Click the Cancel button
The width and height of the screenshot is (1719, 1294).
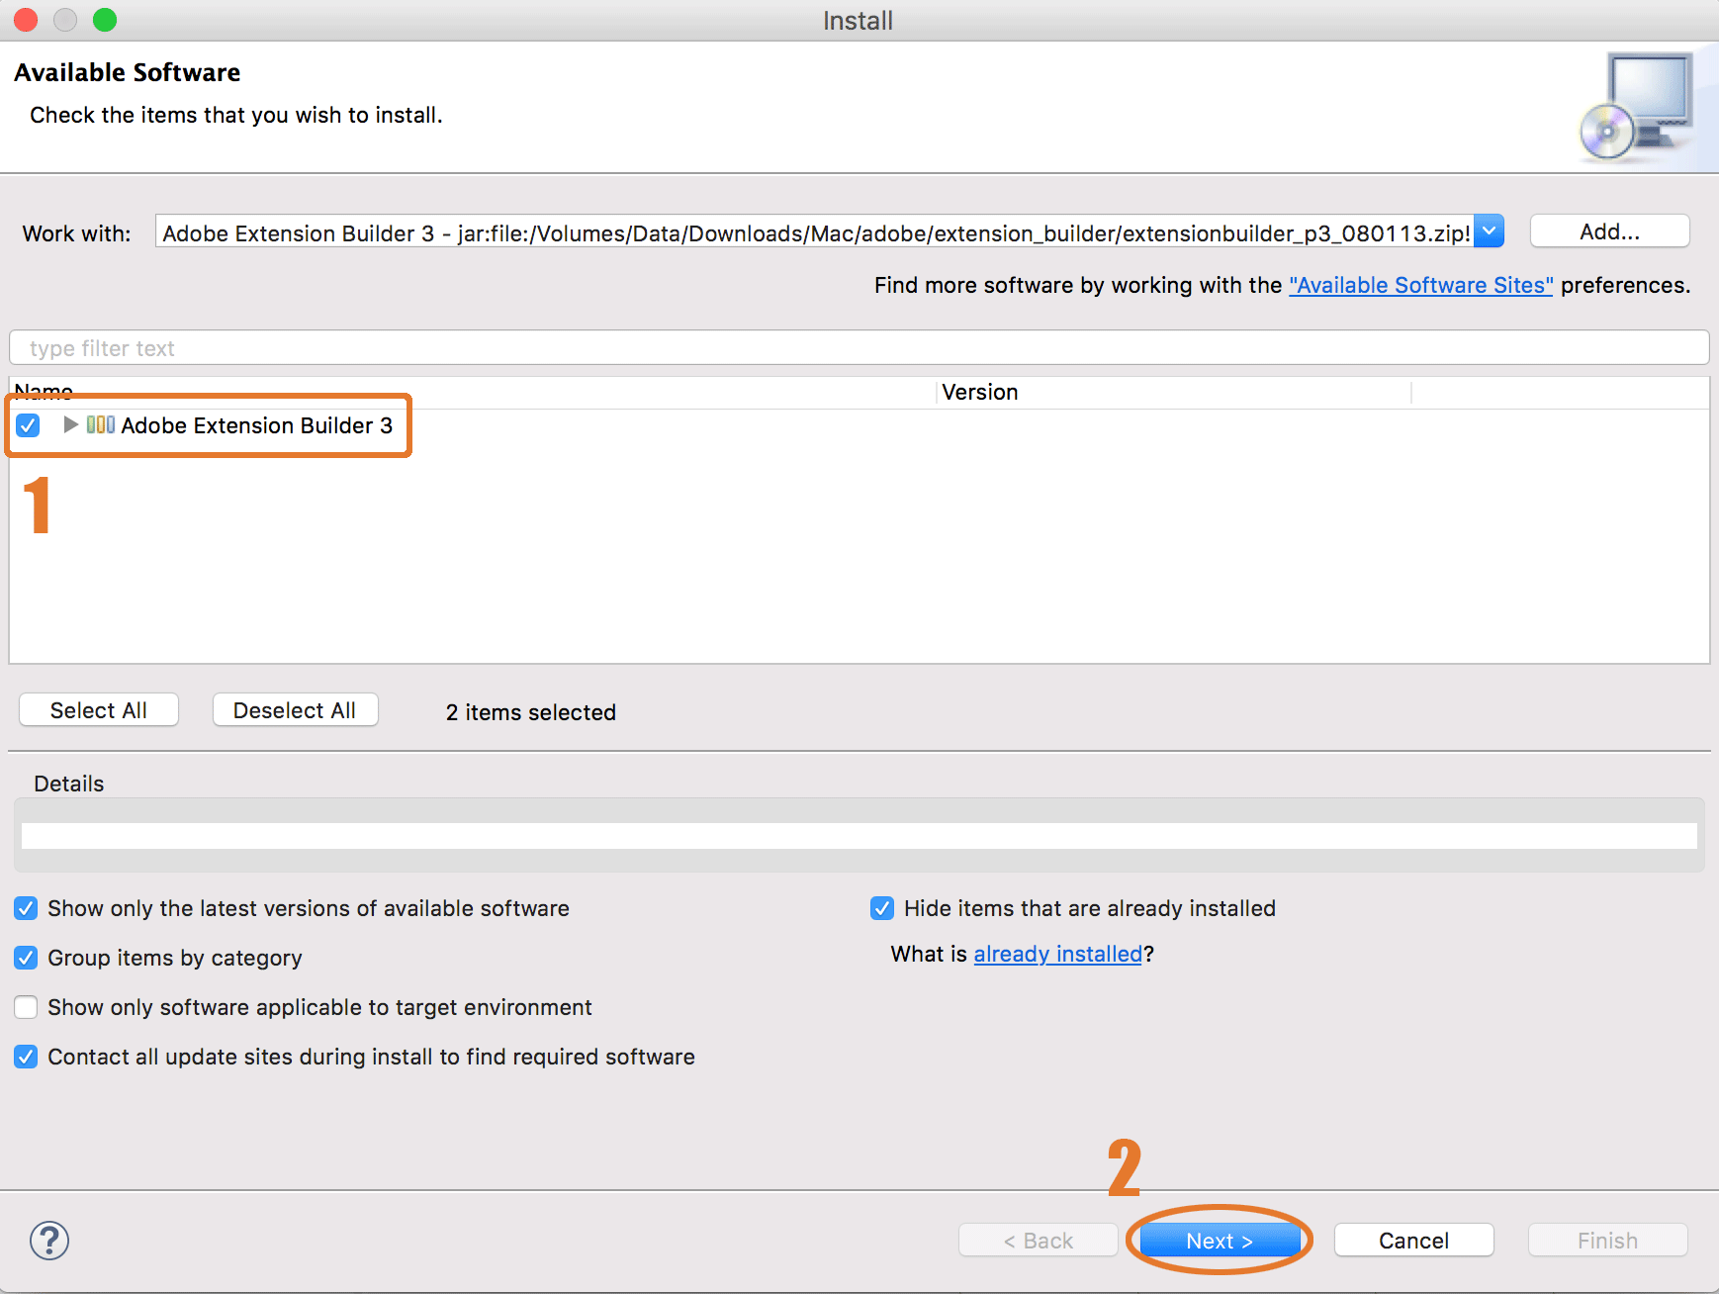point(1413,1241)
